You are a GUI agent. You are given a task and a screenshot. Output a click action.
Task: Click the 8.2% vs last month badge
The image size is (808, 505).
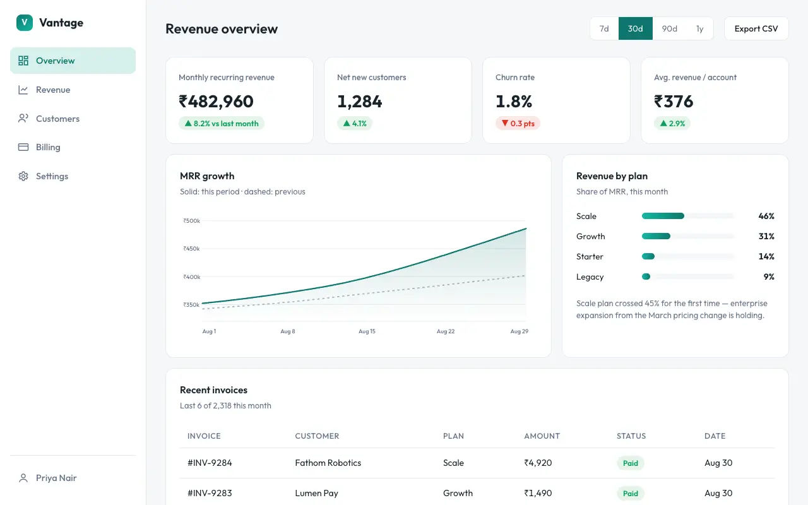pos(222,124)
